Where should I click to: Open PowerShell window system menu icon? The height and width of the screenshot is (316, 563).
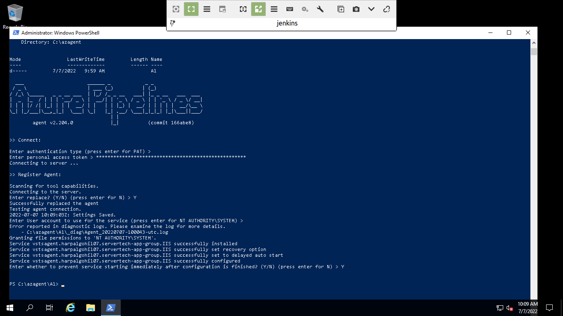coord(16,33)
